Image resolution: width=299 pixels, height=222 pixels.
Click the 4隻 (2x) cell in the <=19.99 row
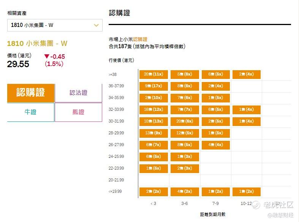click(x=185, y=192)
